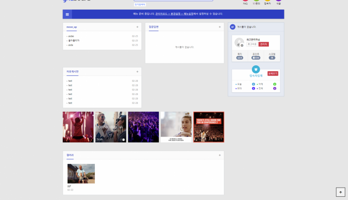Click the visitor statistics circle icon
This screenshot has height=200, width=348.
[x=256, y=69]
